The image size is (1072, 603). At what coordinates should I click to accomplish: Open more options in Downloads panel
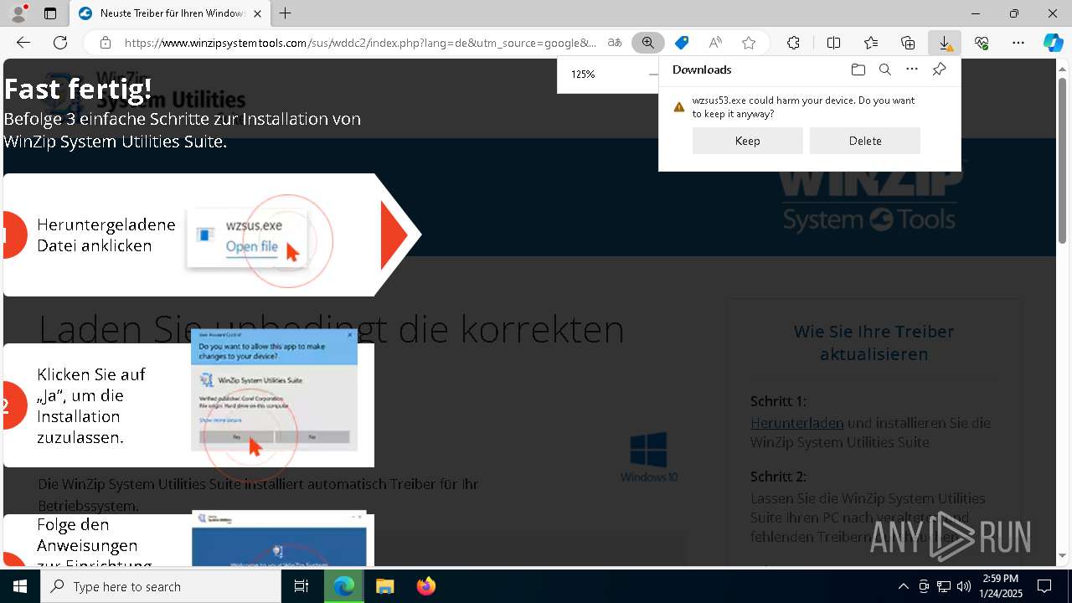point(912,70)
